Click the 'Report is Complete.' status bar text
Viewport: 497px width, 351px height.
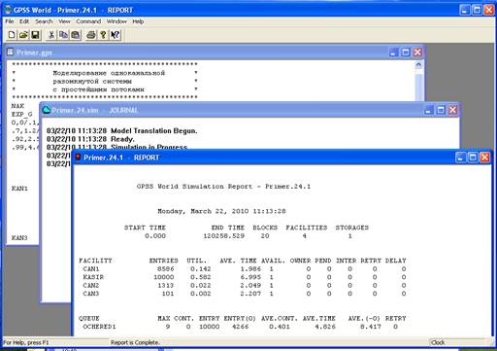pos(135,342)
